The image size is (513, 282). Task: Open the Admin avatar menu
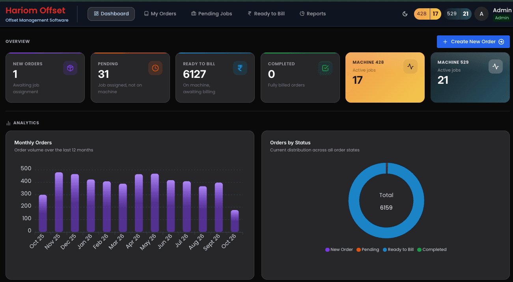[481, 14]
